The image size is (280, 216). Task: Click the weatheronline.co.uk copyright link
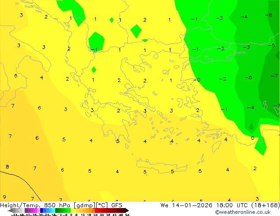[243, 212]
